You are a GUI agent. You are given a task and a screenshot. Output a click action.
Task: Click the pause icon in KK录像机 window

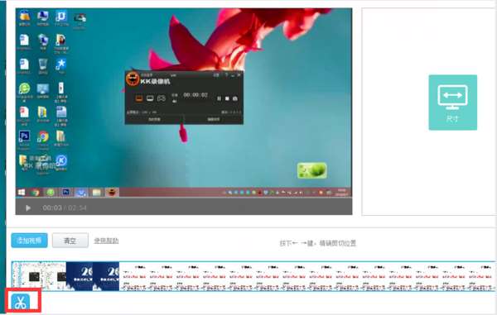pos(219,98)
